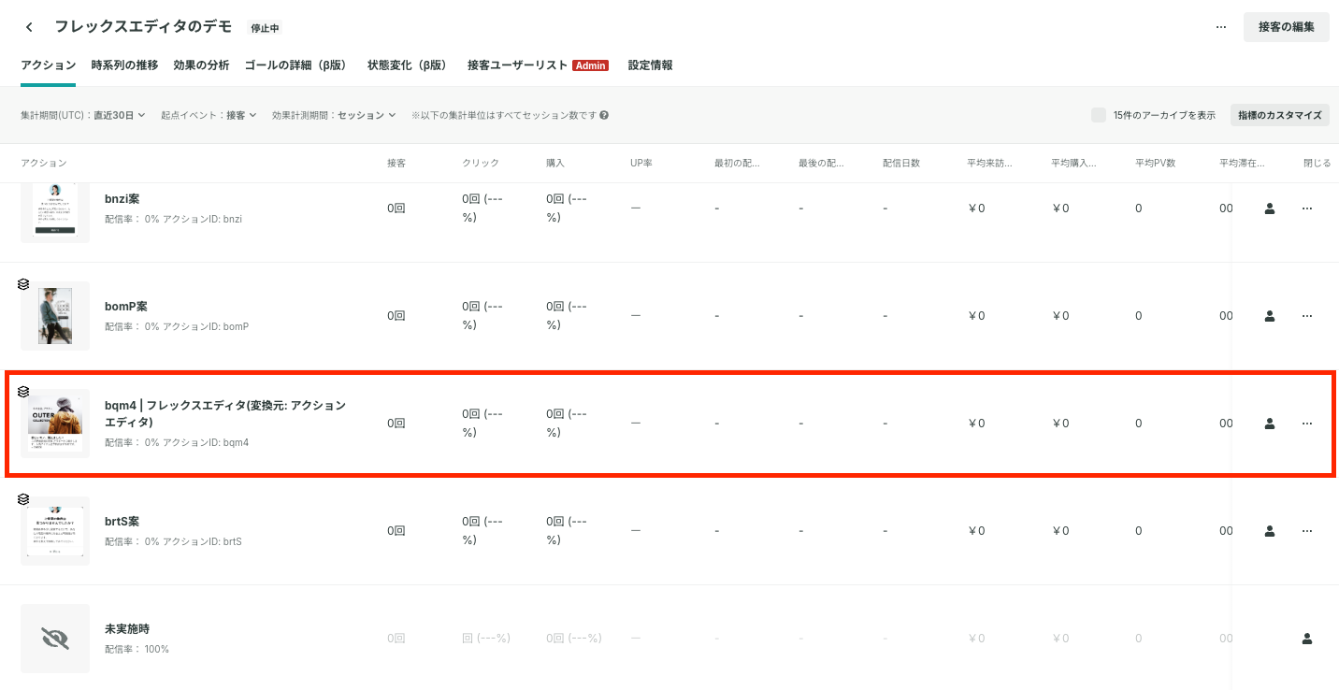Select the bomP案 thumbnail image

55,316
